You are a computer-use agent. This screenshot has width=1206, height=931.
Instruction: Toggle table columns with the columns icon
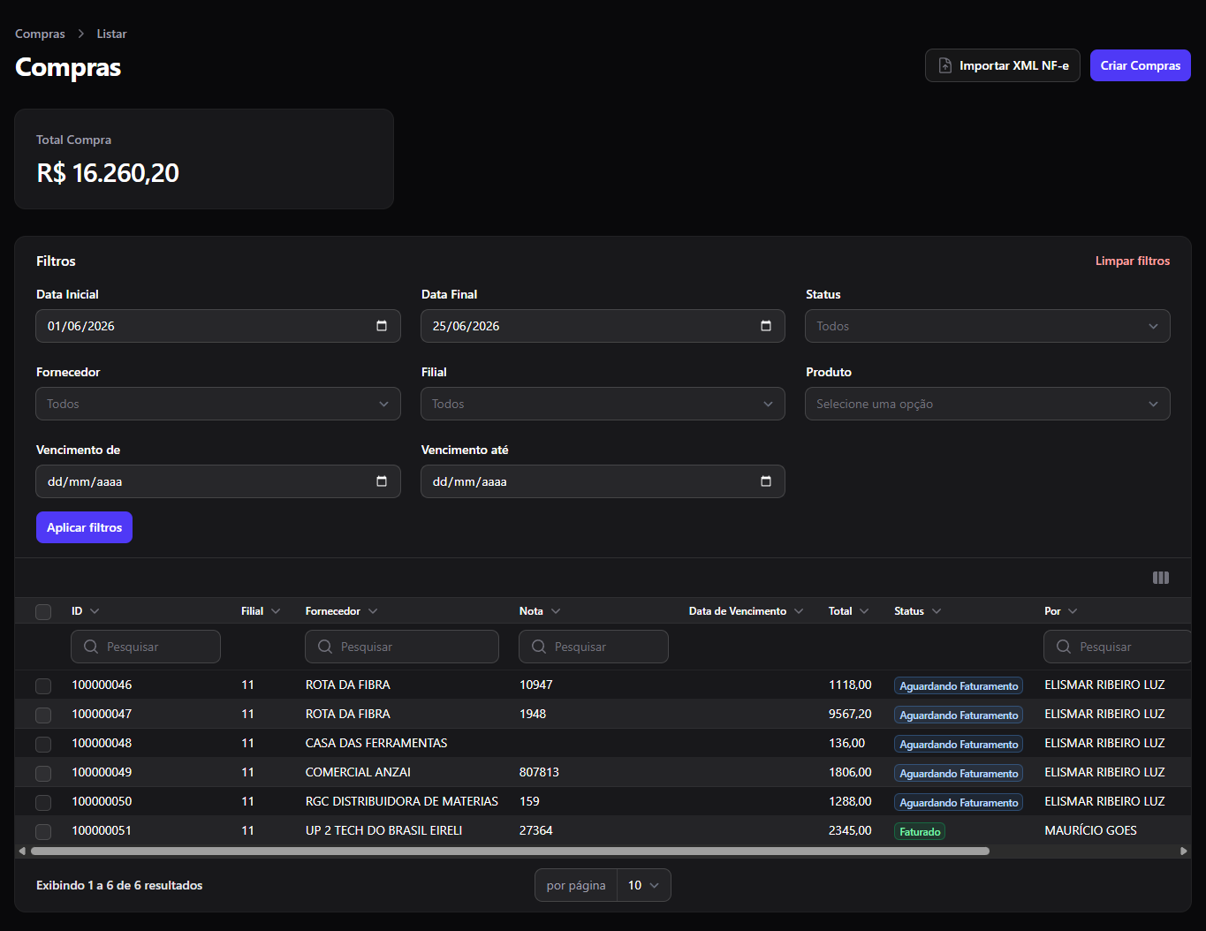[1161, 578]
